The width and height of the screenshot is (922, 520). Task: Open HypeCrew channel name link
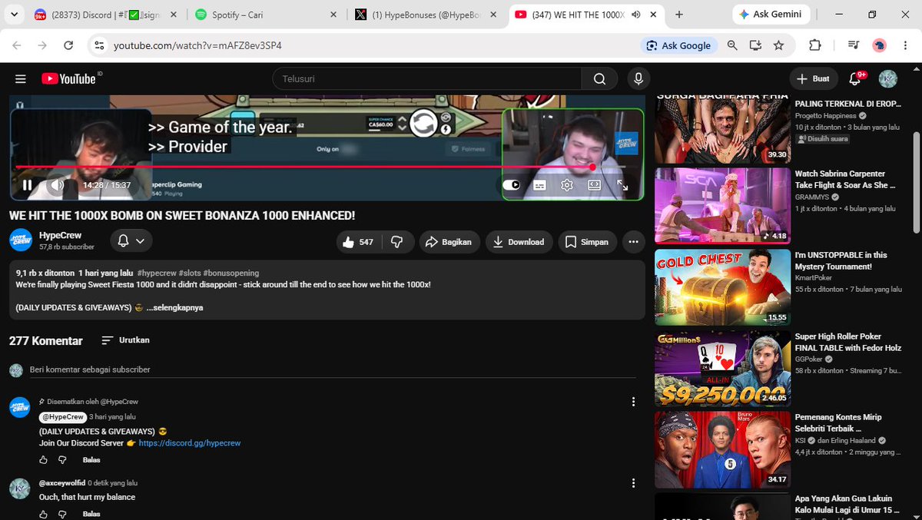click(60, 235)
